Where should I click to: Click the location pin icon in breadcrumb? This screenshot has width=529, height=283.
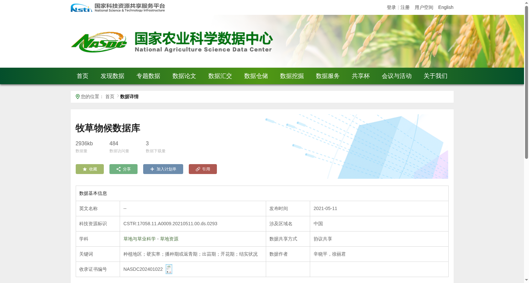[x=78, y=96]
